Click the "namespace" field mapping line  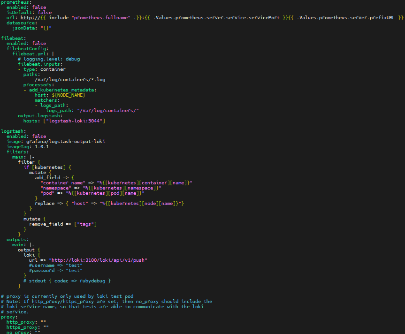[101, 188]
